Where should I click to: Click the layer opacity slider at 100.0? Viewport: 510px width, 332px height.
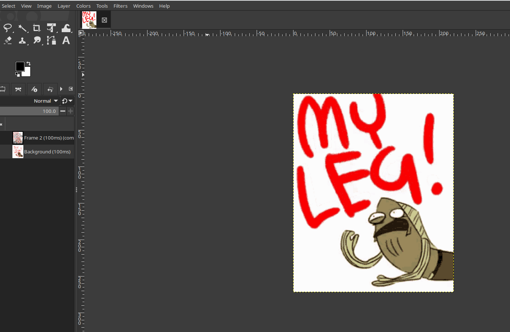pyautogui.click(x=29, y=111)
